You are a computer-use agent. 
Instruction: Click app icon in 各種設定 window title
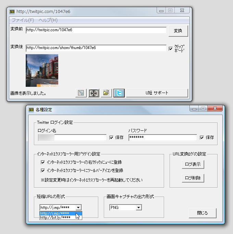pos(31,110)
